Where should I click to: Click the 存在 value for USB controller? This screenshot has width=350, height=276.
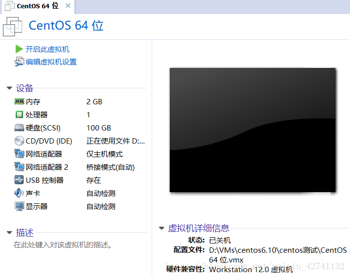tap(94, 180)
